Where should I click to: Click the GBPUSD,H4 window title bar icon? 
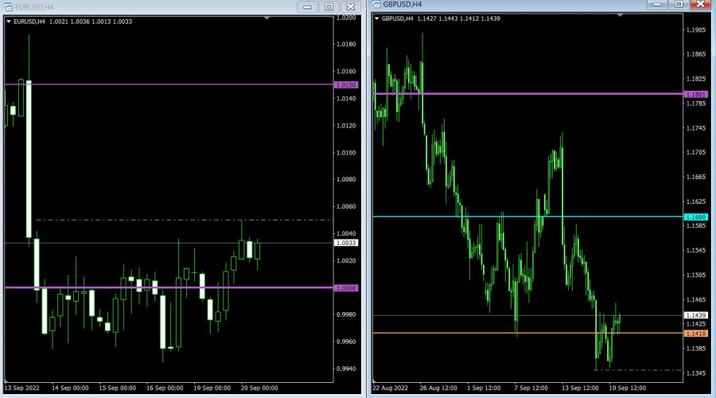(x=377, y=5)
